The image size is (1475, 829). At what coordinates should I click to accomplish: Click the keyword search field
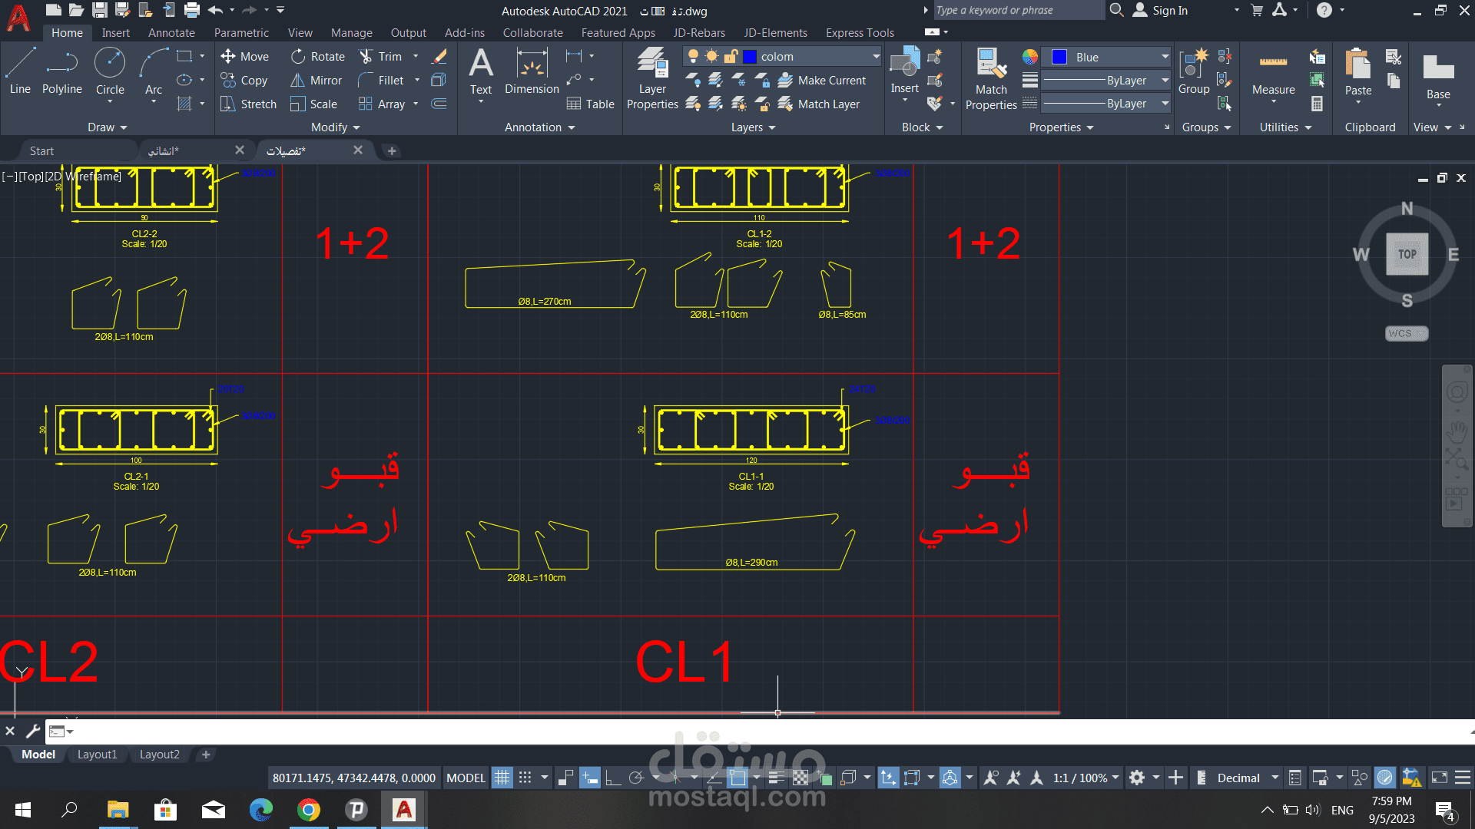[x=1019, y=10]
